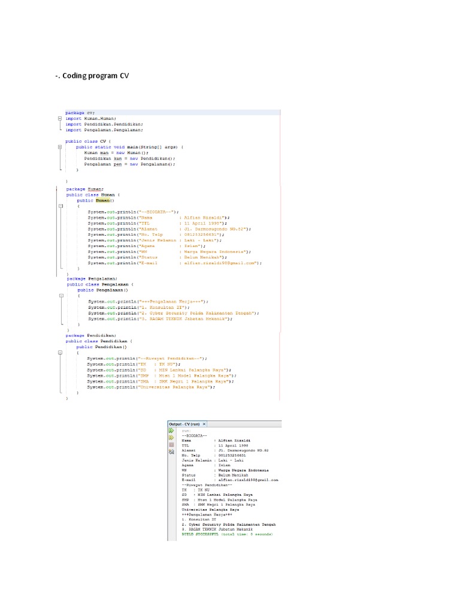Click the 'package cv;' code line

click(x=80, y=113)
